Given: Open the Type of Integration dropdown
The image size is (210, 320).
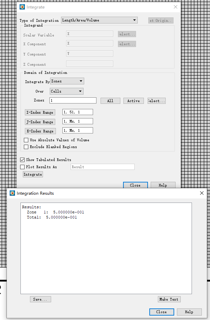Looking at the screenshot, I should click(x=99, y=20).
